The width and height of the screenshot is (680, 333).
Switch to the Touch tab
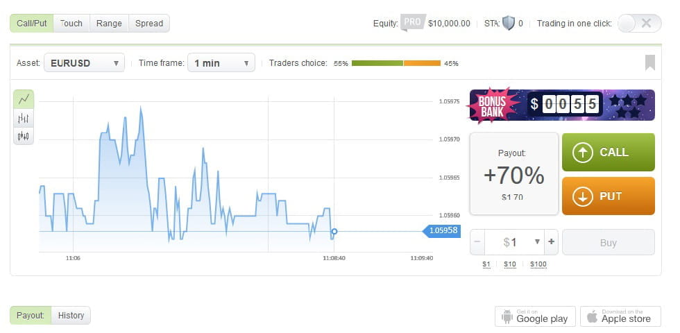click(71, 24)
